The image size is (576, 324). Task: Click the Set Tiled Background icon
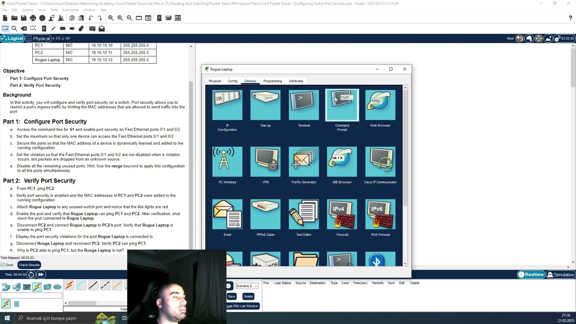pyautogui.click(x=548, y=38)
